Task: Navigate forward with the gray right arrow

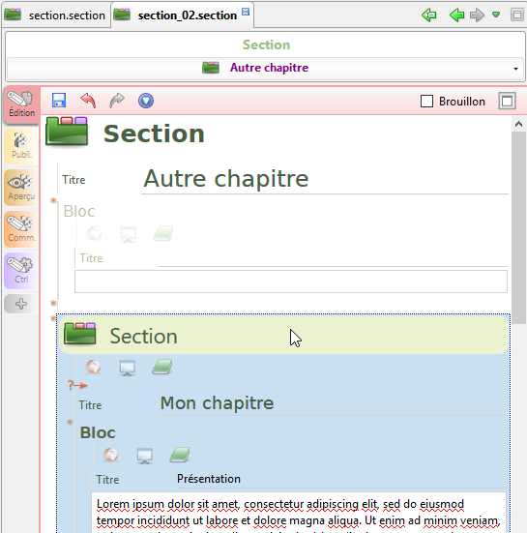Action: (x=477, y=15)
